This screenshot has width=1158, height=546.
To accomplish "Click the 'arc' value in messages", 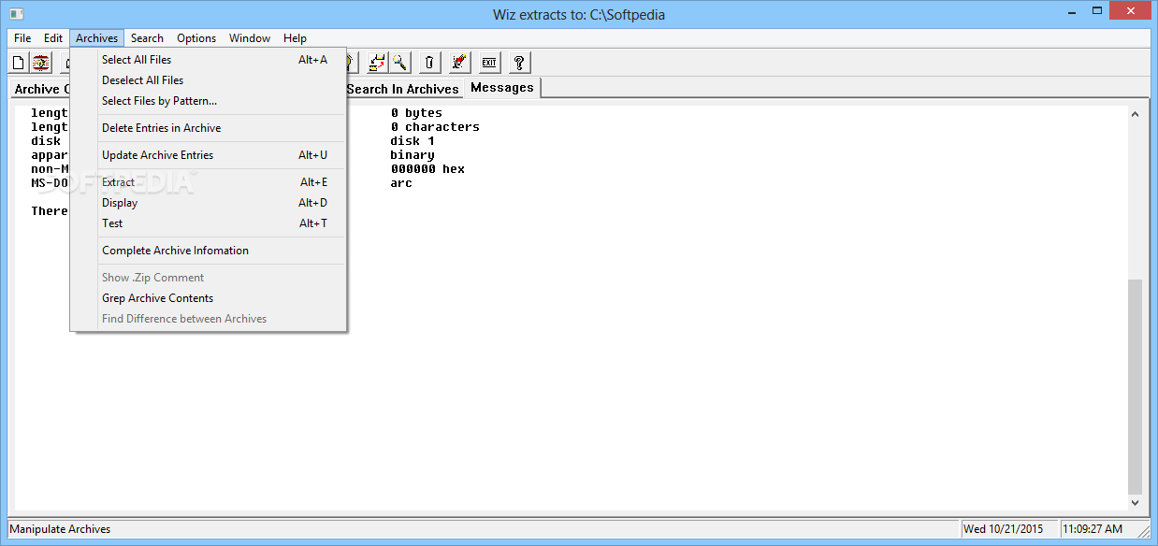I will pyautogui.click(x=401, y=183).
